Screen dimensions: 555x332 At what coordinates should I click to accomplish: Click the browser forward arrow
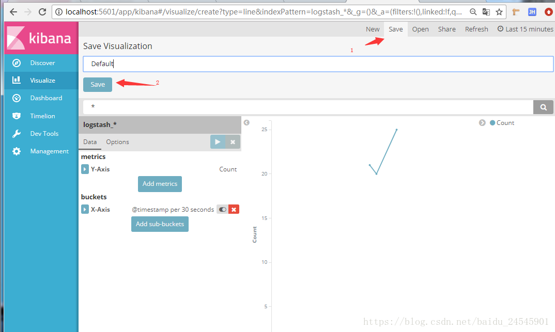pos(27,12)
